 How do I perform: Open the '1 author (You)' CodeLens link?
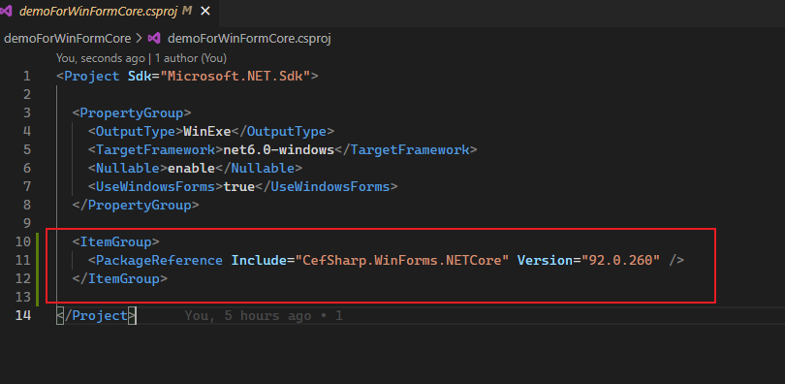tap(190, 58)
